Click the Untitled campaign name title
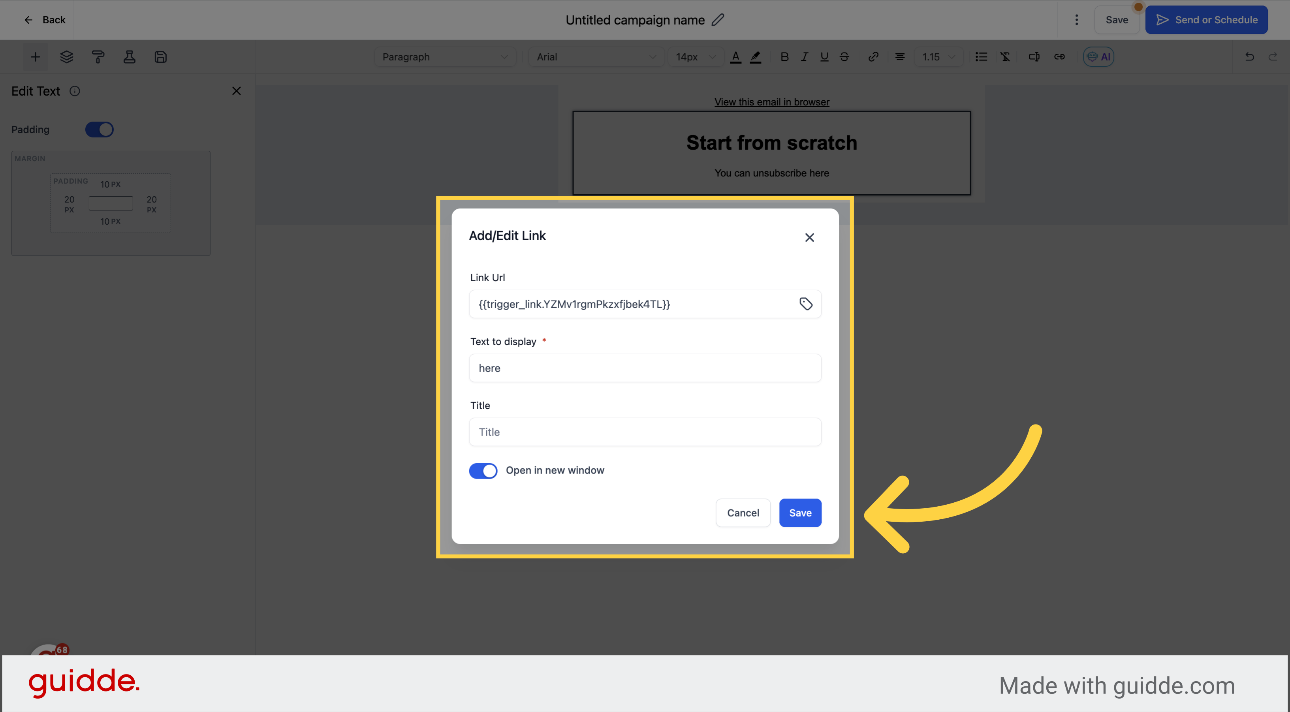Viewport: 1290px width, 712px height. point(635,20)
